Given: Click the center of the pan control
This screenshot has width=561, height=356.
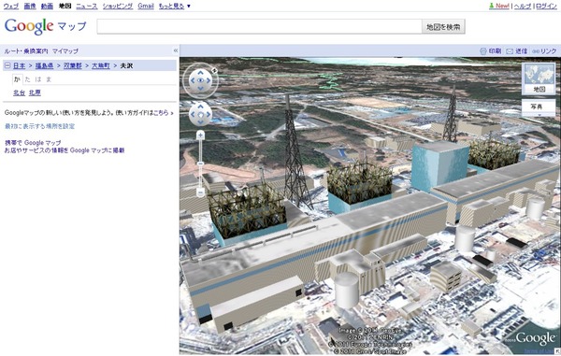Looking at the screenshot, I should click(x=200, y=114).
